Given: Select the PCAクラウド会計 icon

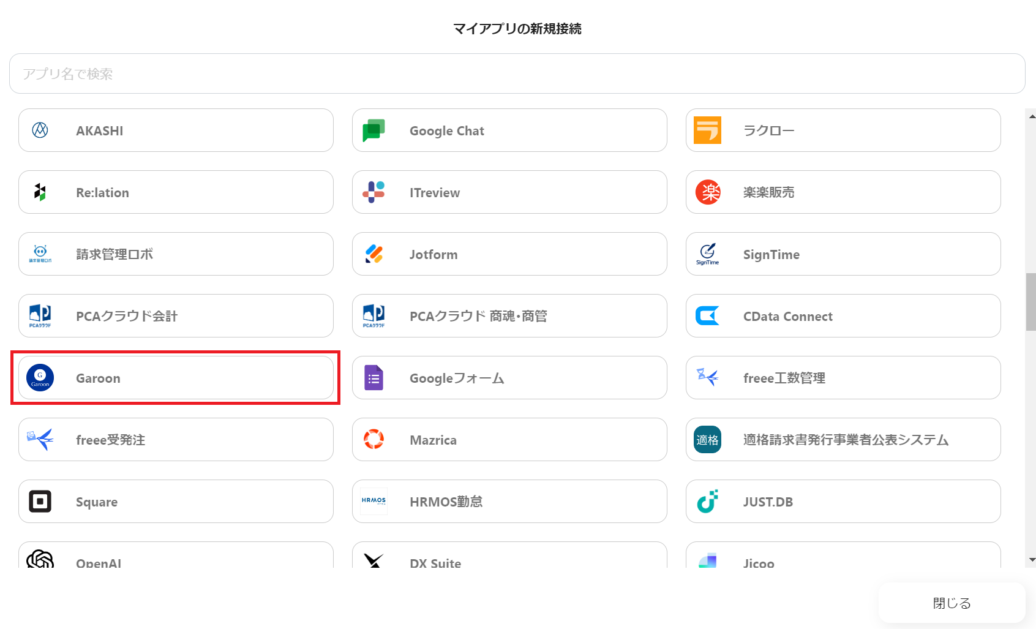Looking at the screenshot, I should (x=40, y=316).
